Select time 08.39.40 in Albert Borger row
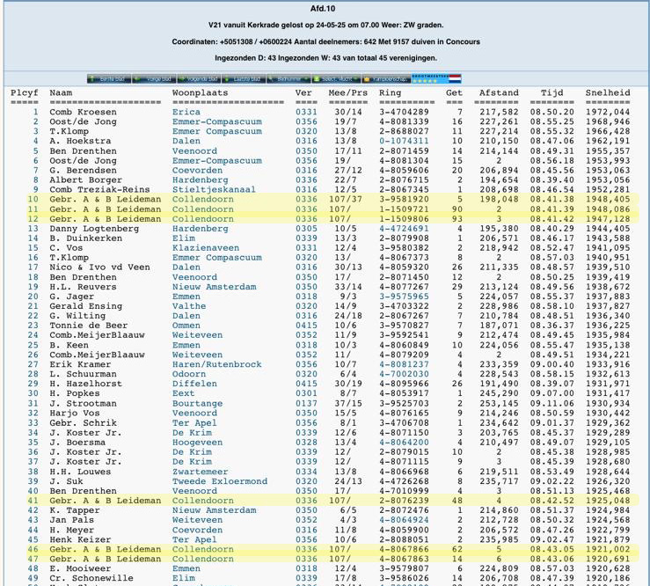The image size is (650, 586). coord(551,180)
